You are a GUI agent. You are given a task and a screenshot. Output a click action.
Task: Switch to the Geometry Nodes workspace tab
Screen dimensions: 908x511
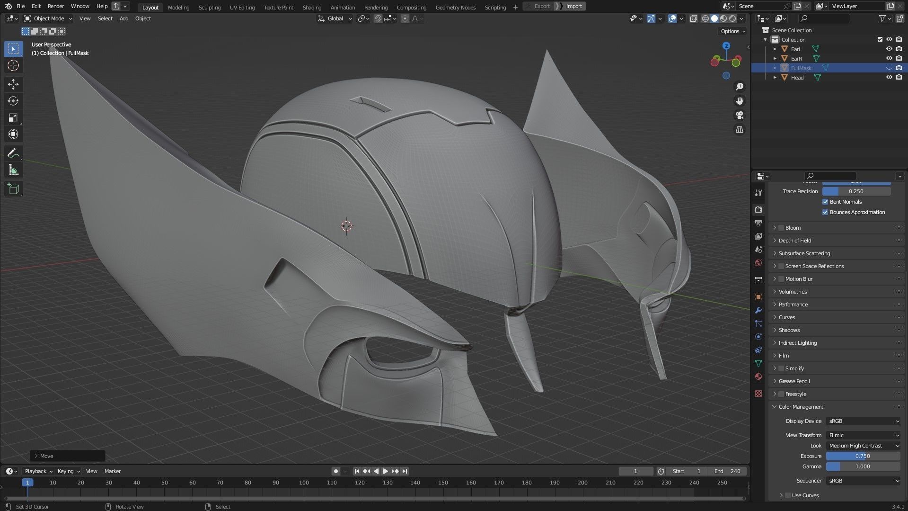point(456,7)
